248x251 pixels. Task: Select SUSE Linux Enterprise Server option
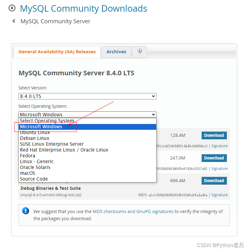(87, 144)
